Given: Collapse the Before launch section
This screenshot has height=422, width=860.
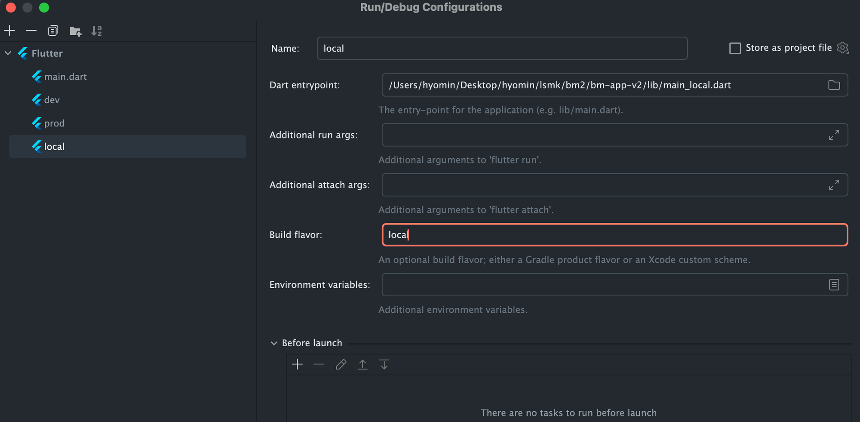Looking at the screenshot, I should [x=274, y=343].
